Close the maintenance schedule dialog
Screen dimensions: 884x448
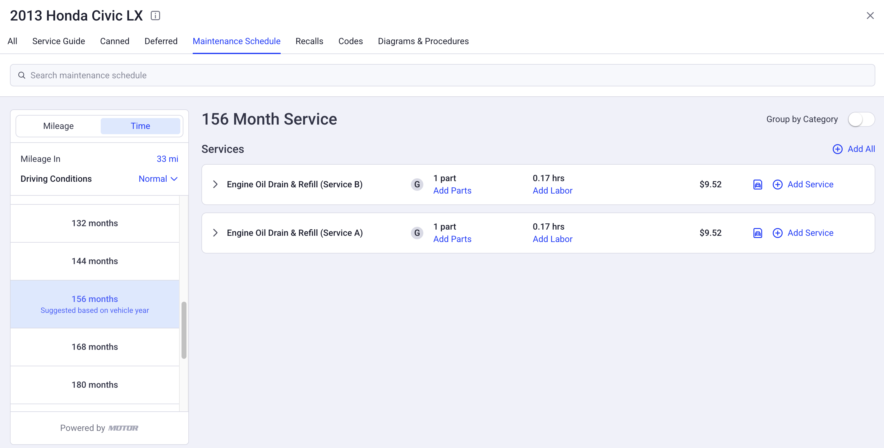[x=870, y=16]
